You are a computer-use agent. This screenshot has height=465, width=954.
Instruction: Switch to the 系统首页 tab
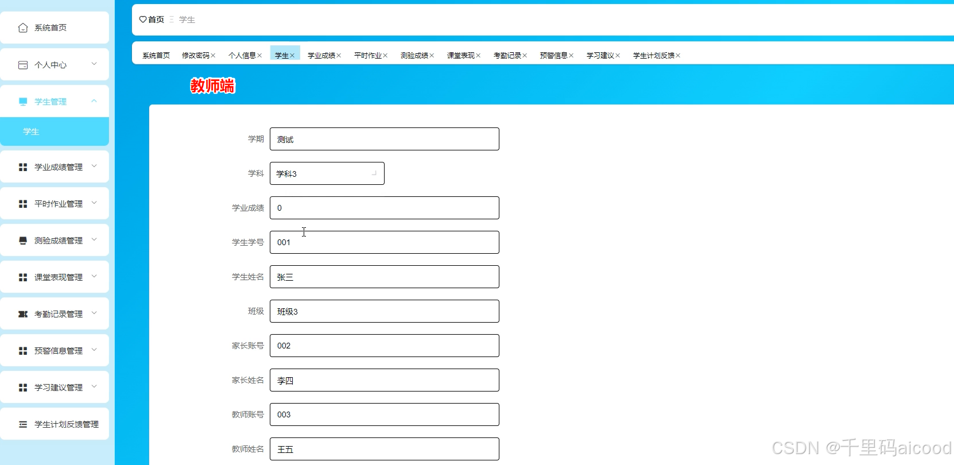click(156, 56)
